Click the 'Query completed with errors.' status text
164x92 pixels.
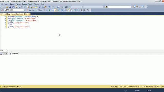[12, 86]
